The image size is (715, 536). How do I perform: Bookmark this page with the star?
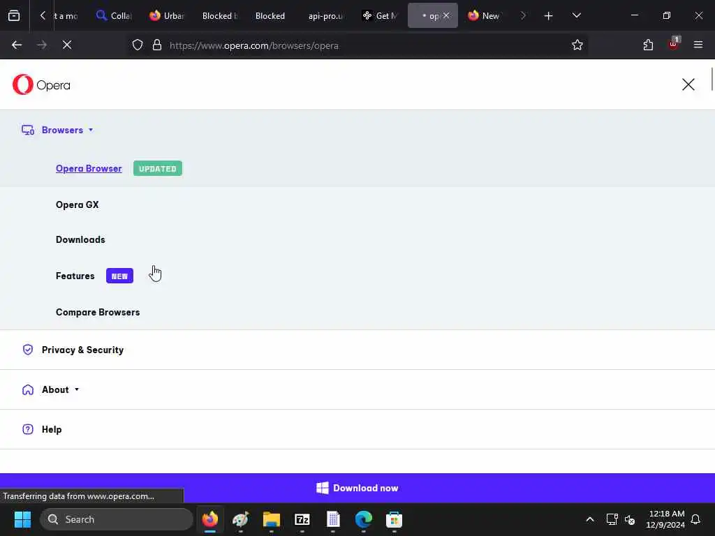click(577, 45)
